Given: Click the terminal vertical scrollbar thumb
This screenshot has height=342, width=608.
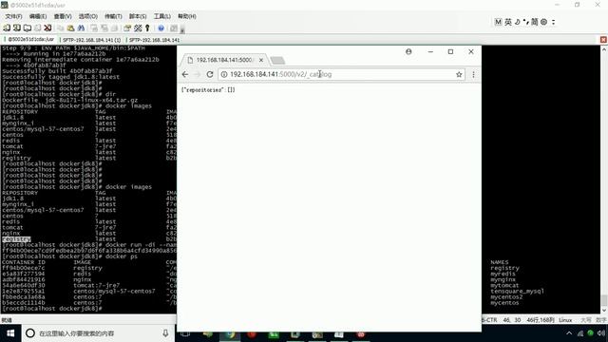Looking at the screenshot, I should [x=604, y=300].
